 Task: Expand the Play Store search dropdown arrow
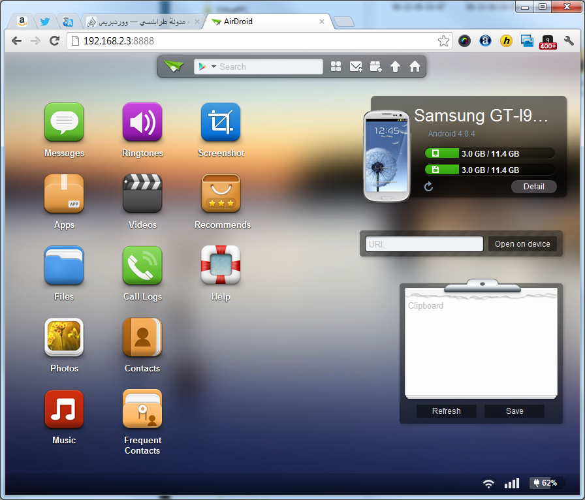click(213, 67)
